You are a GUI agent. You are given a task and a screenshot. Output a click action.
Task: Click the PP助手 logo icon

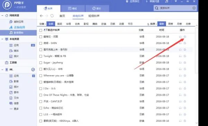[7, 5]
